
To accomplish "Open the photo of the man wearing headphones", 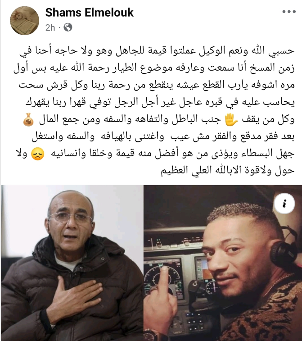I will [x=223, y=263].
